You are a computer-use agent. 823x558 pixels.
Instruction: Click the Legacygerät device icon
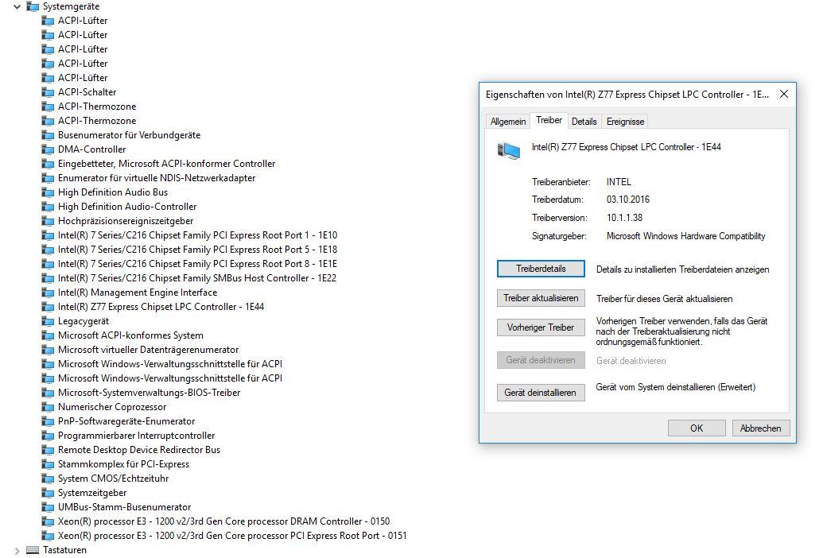coord(48,321)
